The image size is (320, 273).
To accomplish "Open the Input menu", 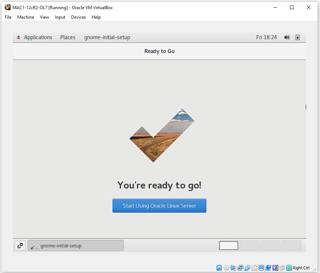I will [x=60, y=17].
